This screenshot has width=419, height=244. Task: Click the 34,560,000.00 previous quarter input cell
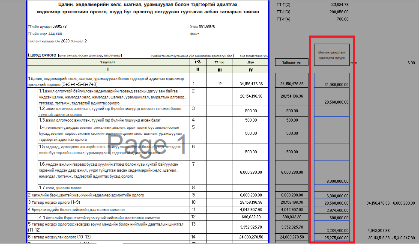(331, 85)
